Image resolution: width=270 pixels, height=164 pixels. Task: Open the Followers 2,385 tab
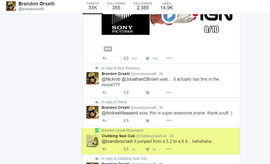[x=143, y=6]
